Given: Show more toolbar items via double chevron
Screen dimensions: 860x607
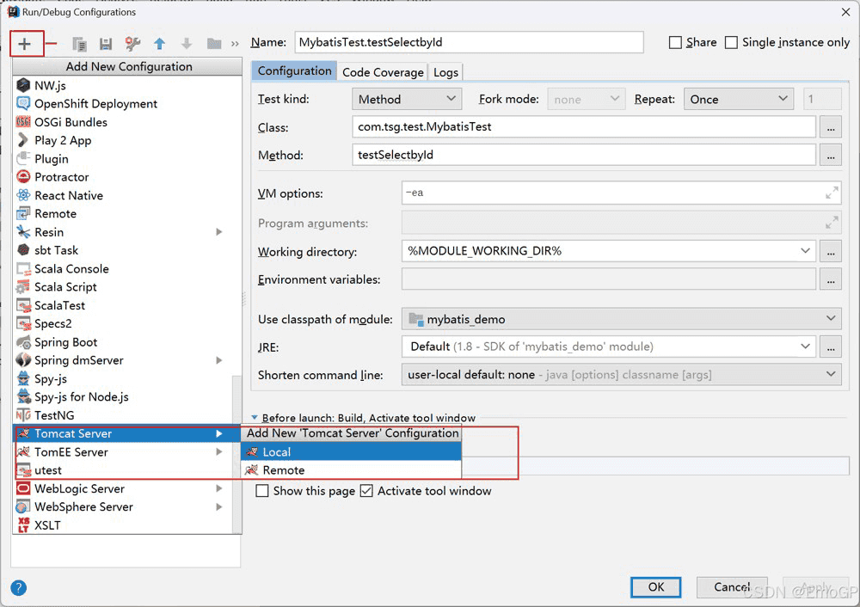Looking at the screenshot, I should click(x=236, y=44).
